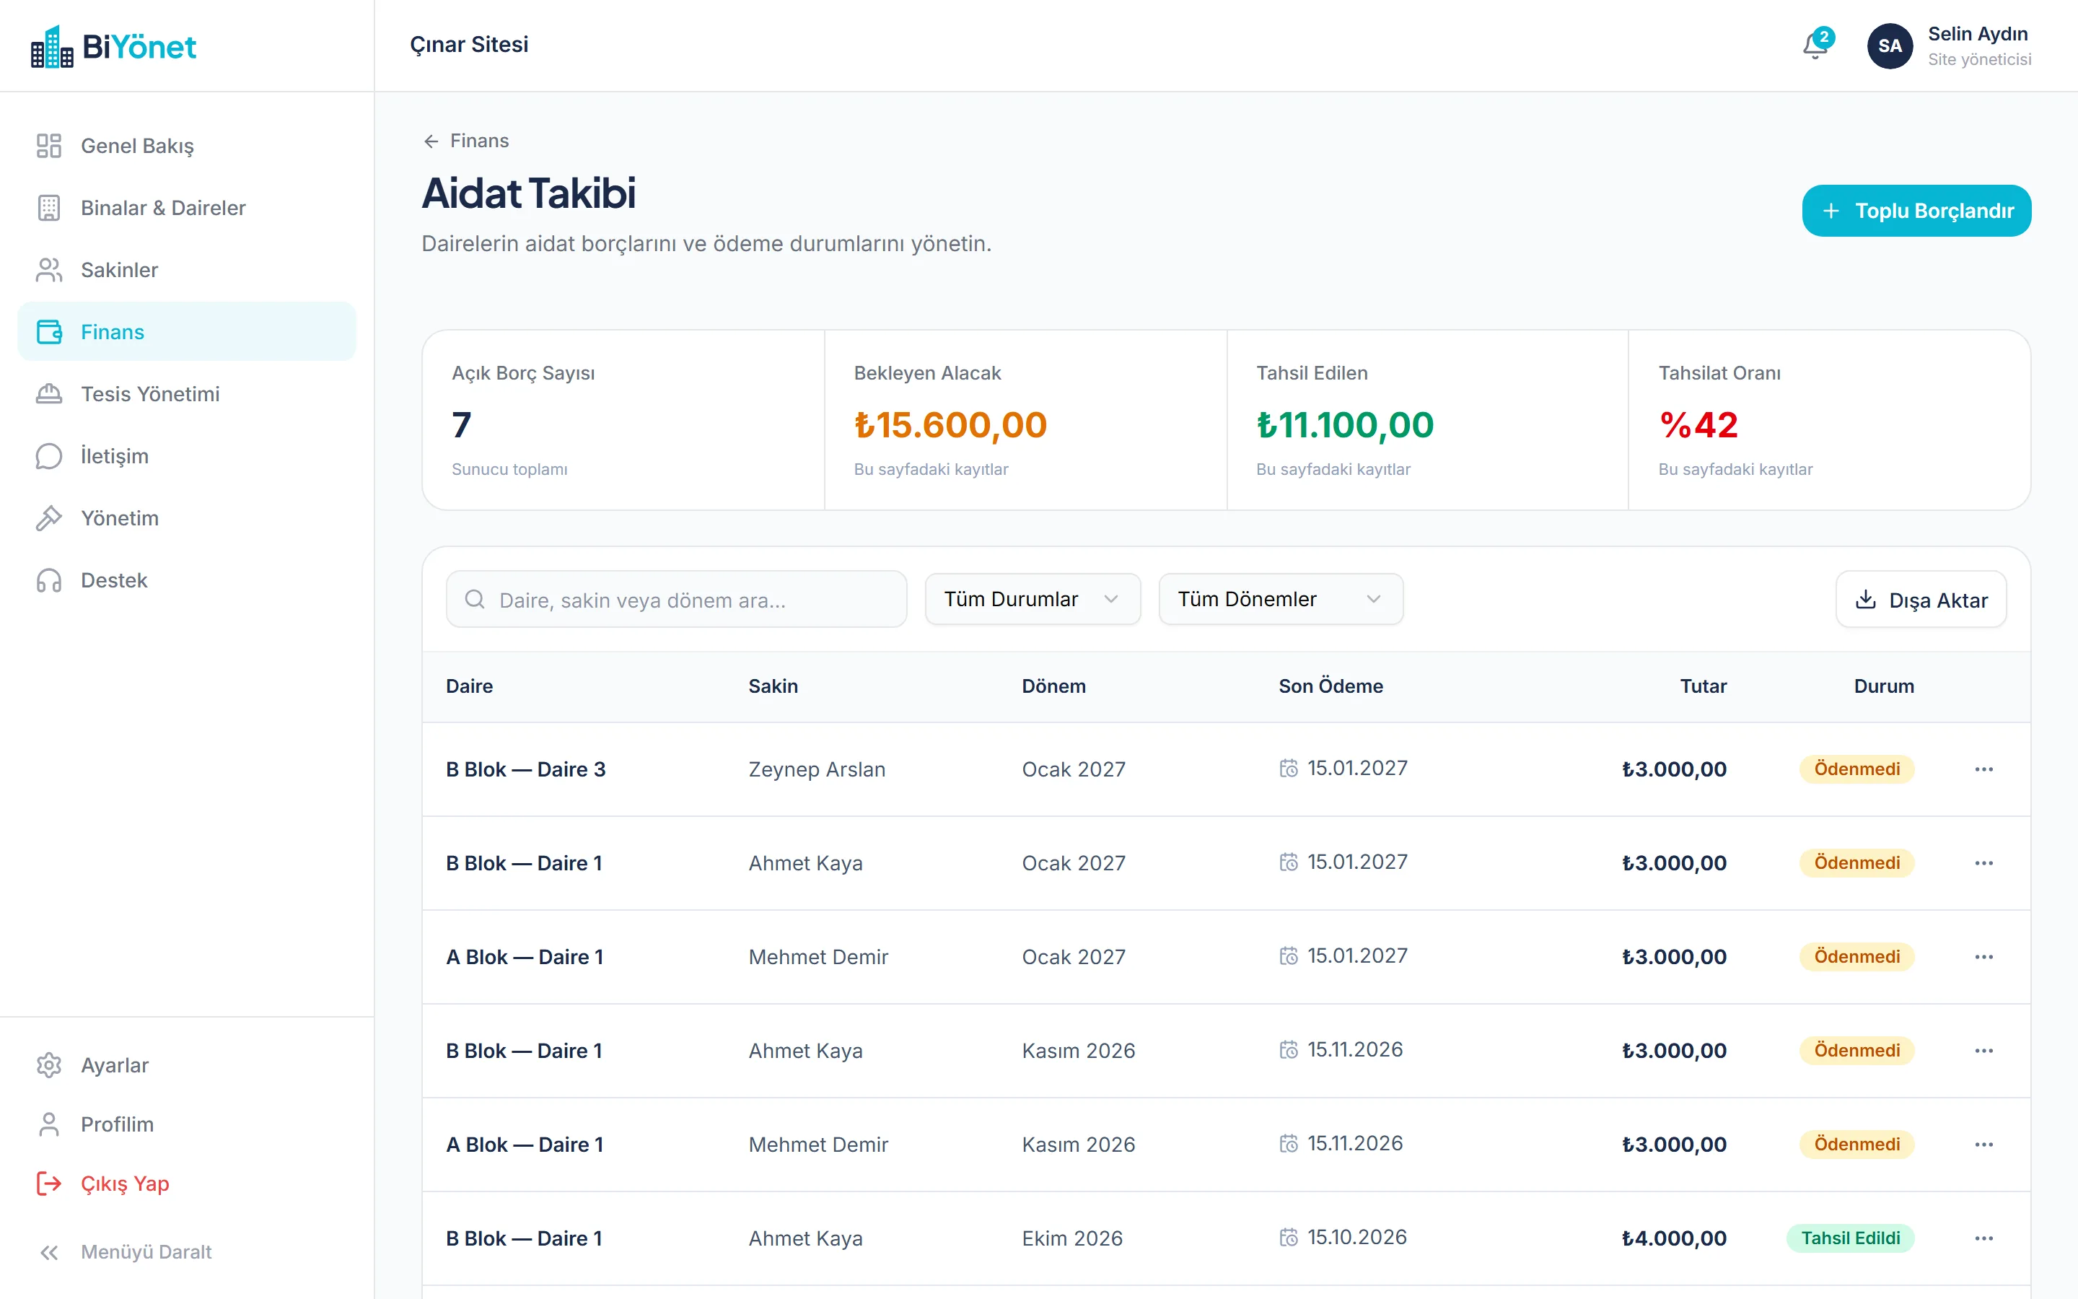Open actions menu for Ahmet Kaya Ekim 2026
2078x1299 pixels.
point(1983,1238)
